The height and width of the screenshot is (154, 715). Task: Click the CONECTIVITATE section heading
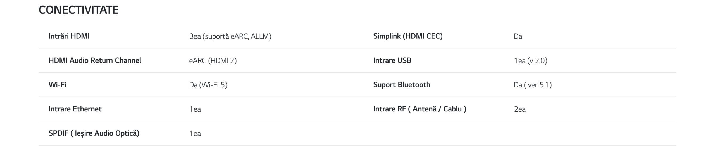point(78,10)
